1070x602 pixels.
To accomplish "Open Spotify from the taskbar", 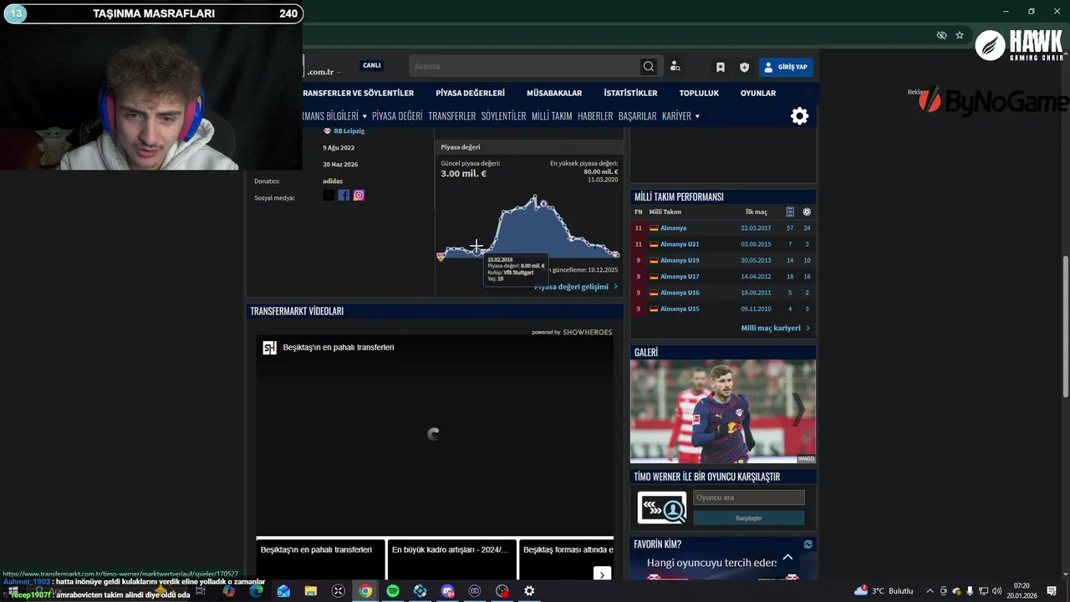I will [x=393, y=591].
